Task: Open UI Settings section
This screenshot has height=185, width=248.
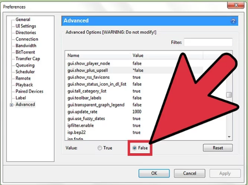Action: 26,26
